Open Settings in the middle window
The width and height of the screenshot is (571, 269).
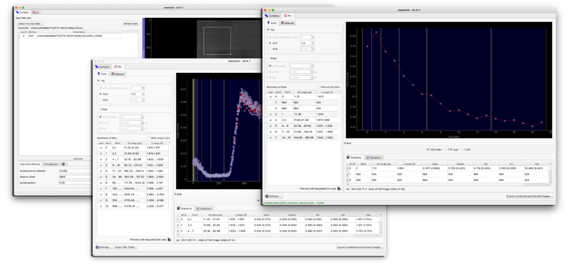[x=104, y=247]
